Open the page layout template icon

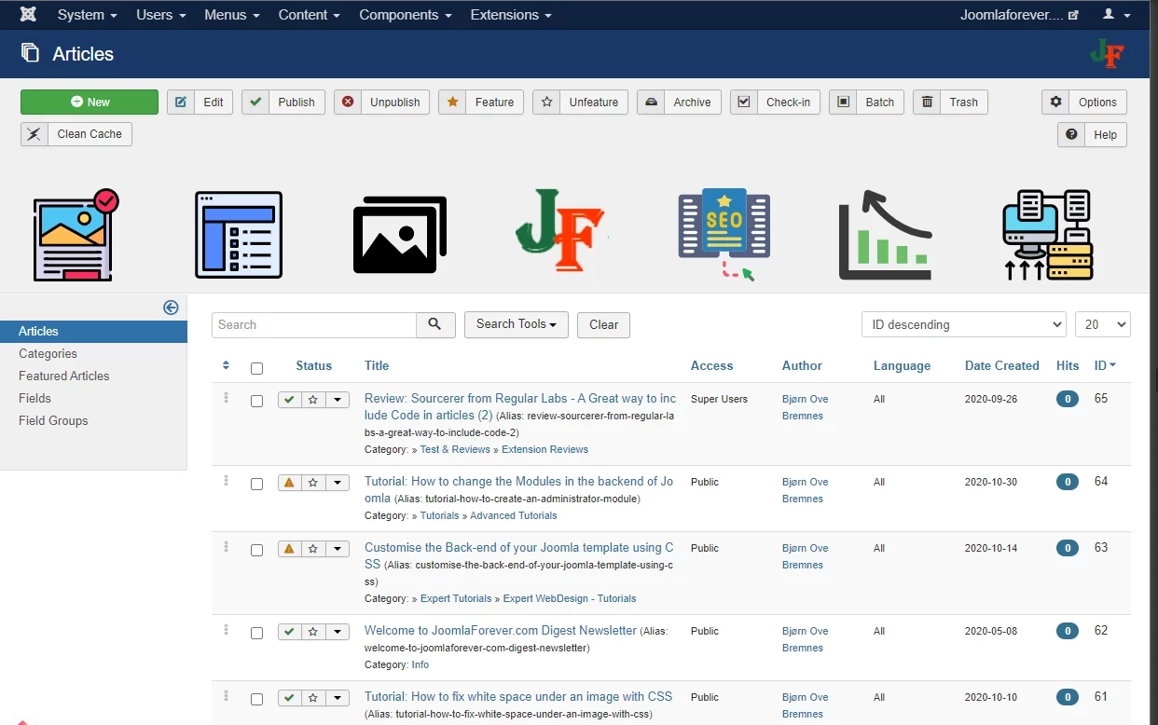[238, 234]
